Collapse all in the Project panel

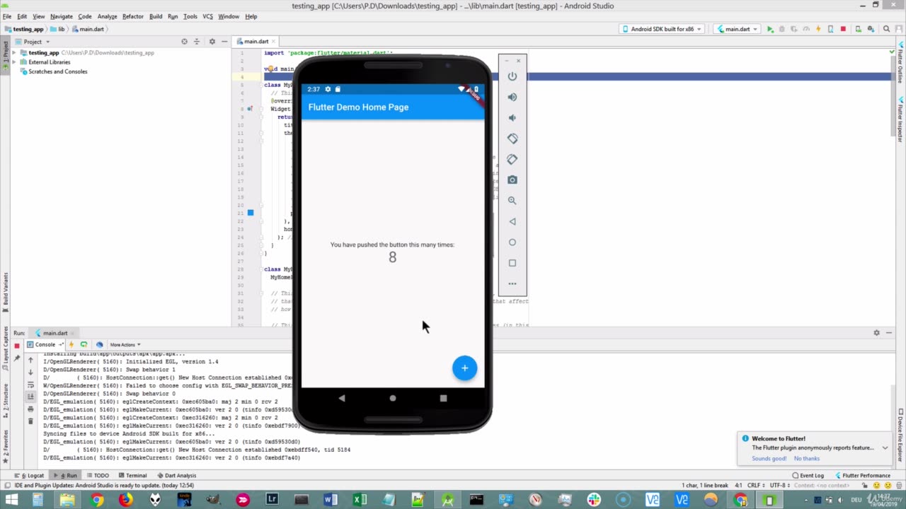[197, 42]
